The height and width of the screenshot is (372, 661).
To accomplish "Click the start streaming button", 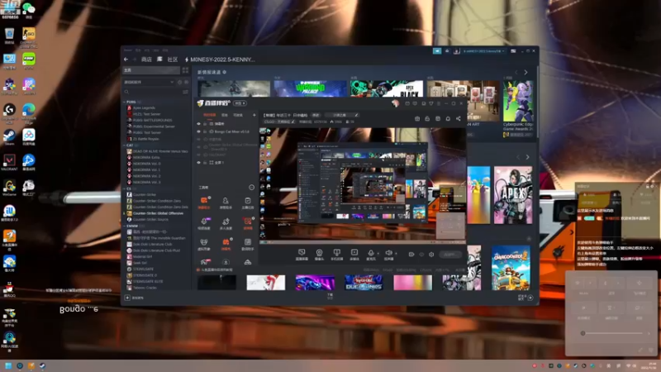I will [x=449, y=255].
